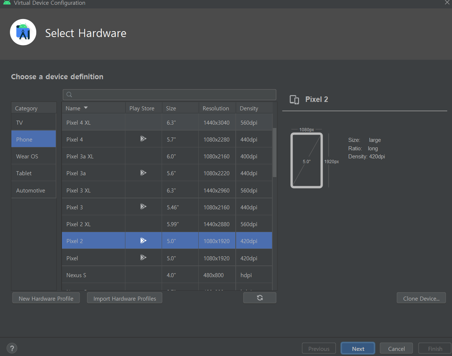
Task: Sort by the Name column arrow
Action: (86, 108)
